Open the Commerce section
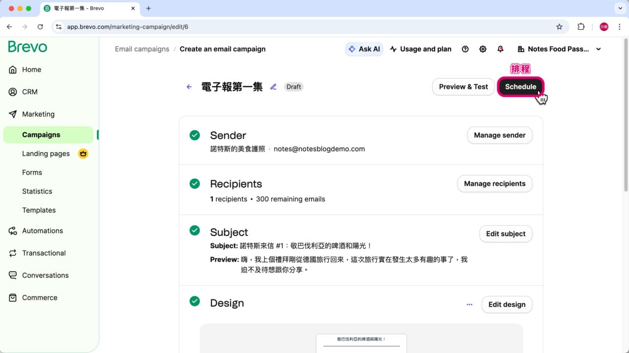This screenshot has width=629, height=353. click(39, 298)
